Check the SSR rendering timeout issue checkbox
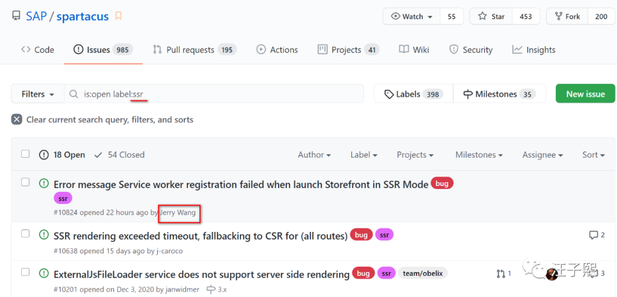The height and width of the screenshot is (297, 617). click(25, 234)
